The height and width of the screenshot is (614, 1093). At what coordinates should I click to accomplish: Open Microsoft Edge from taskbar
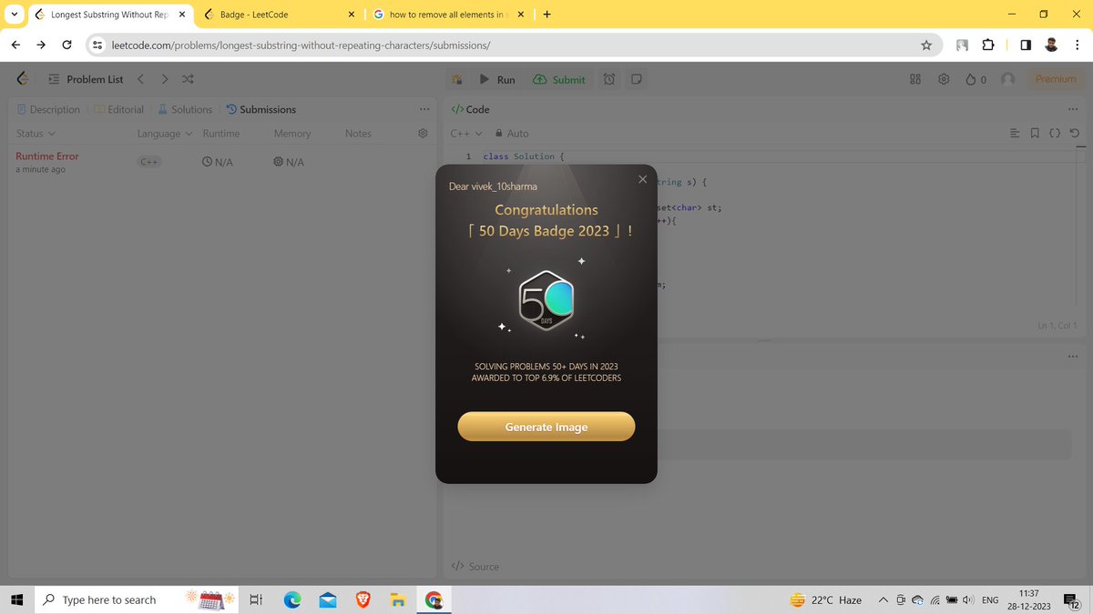coord(292,599)
